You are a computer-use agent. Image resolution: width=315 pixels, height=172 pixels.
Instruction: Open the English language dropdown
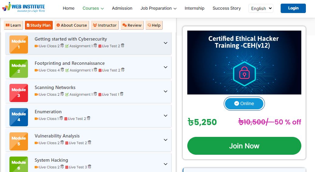(261, 8)
